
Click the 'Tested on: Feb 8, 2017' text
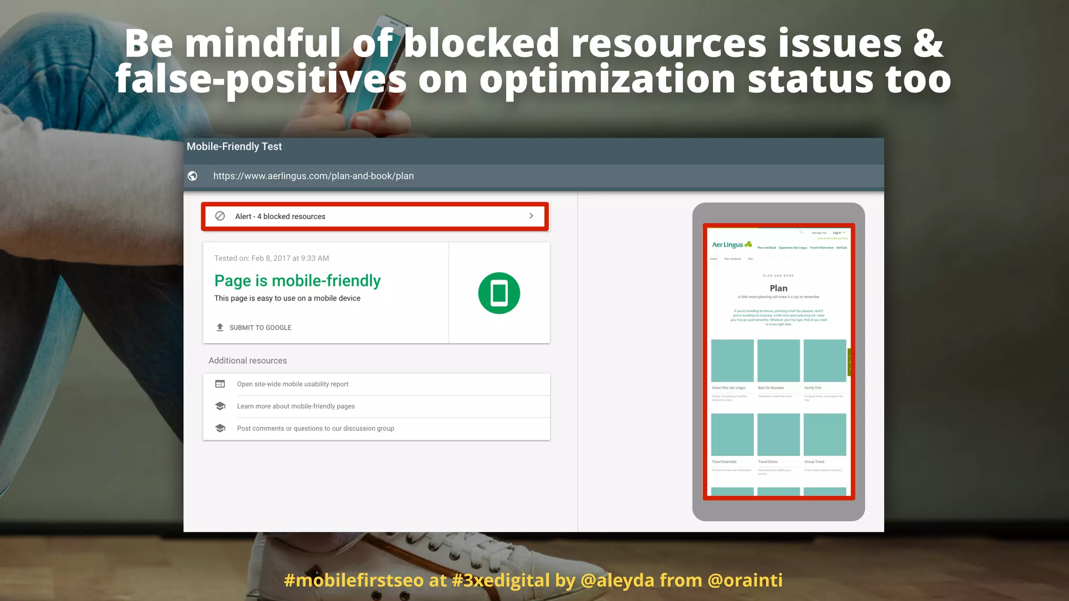[x=271, y=258]
